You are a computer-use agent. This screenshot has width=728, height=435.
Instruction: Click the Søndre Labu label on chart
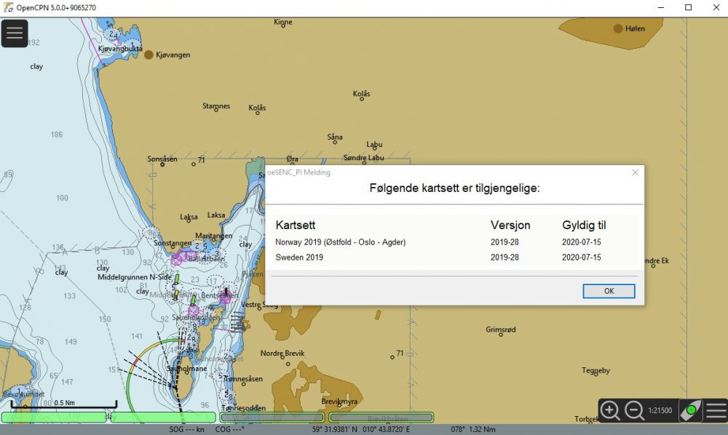click(363, 158)
